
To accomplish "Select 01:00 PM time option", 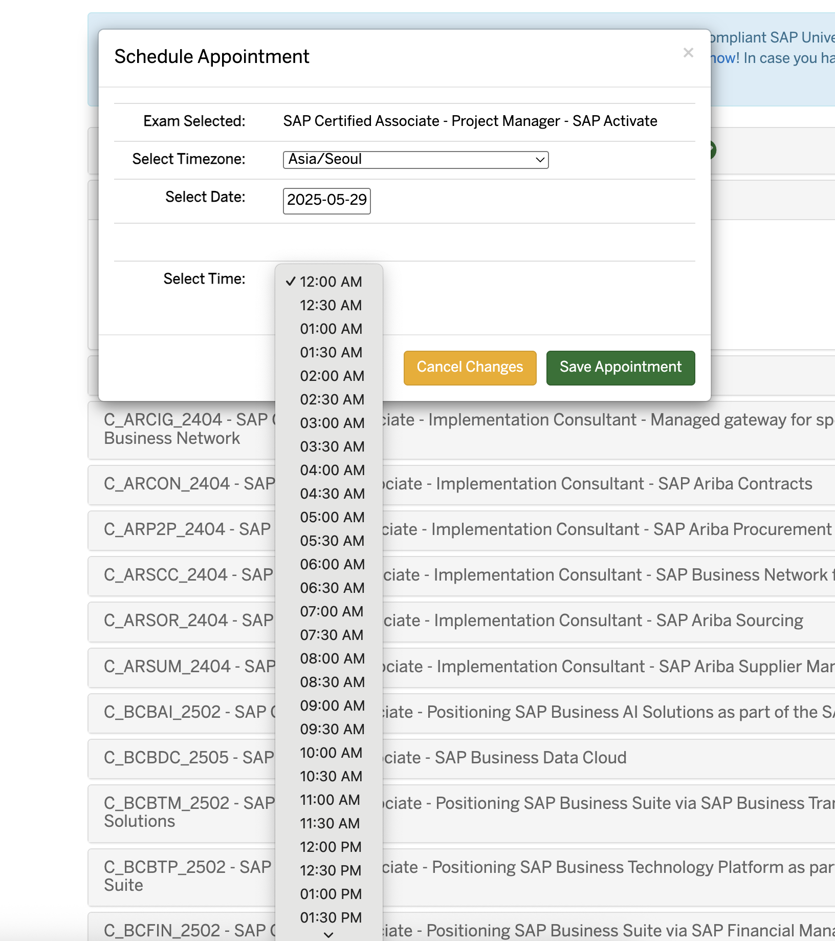I will coord(329,894).
